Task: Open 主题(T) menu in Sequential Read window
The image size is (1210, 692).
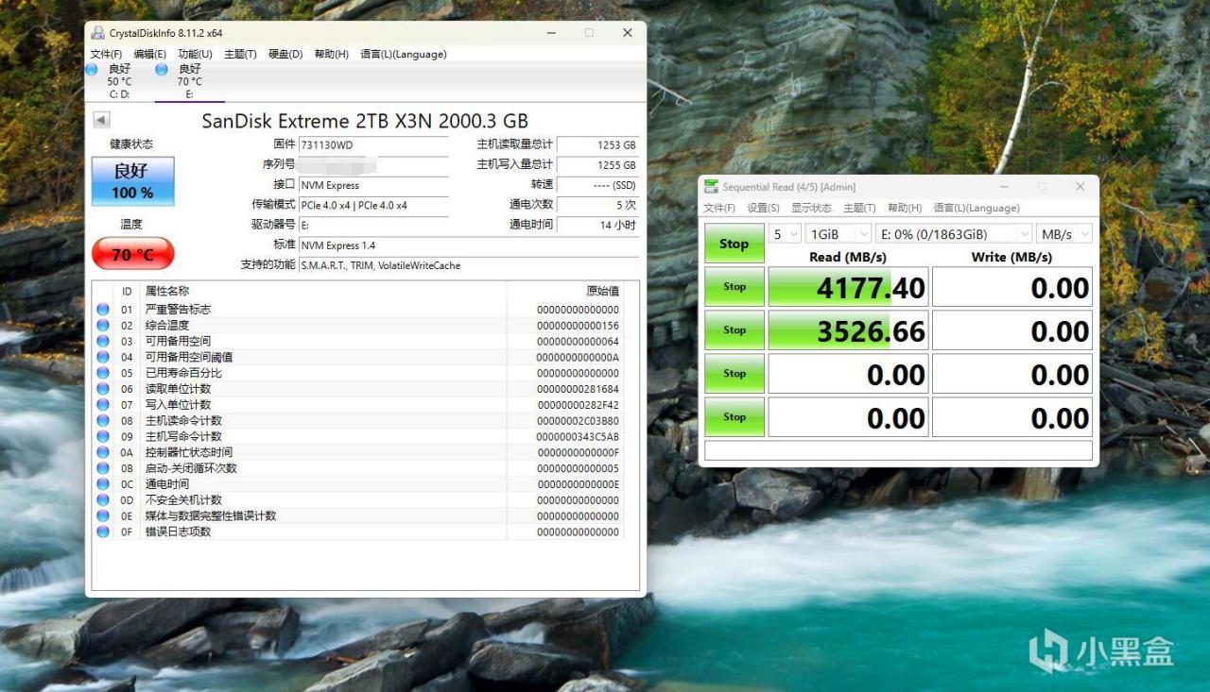Action: click(x=859, y=208)
